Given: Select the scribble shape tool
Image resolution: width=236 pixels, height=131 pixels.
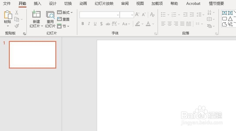Looking at the screenshot, I should (x=230, y=24).
